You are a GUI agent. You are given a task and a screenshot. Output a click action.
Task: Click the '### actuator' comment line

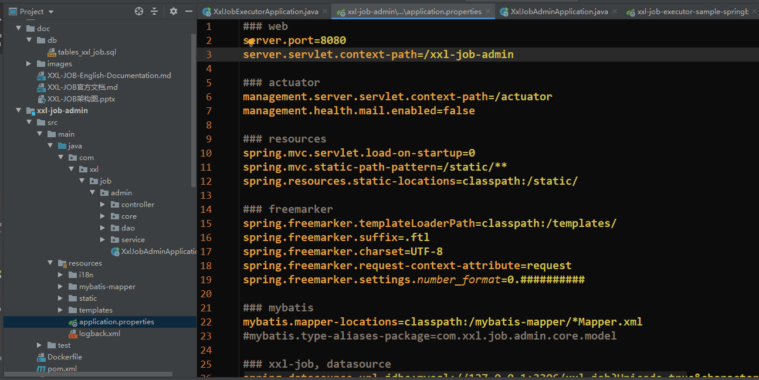click(282, 83)
